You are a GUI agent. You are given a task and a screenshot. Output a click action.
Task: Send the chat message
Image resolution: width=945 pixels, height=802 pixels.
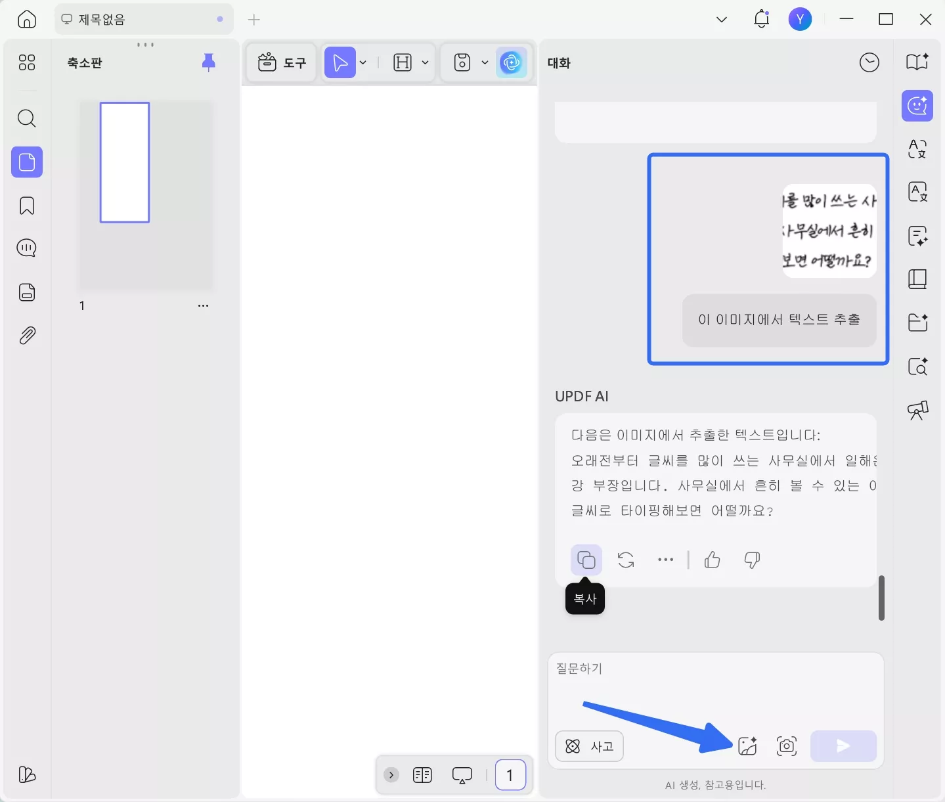coord(843,746)
